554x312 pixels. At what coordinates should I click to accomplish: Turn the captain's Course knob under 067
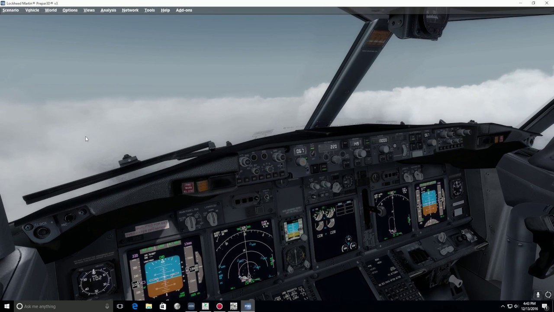tap(301, 161)
